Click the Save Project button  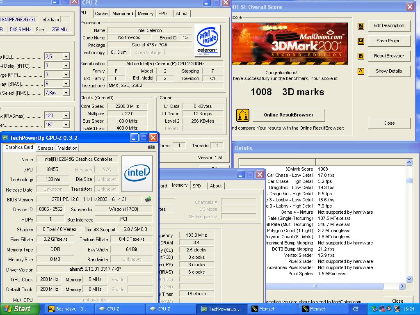[x=389, y=41]
